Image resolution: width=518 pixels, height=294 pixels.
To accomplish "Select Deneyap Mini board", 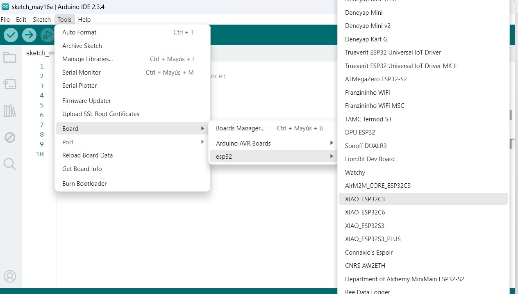I will tap(423, 13).
